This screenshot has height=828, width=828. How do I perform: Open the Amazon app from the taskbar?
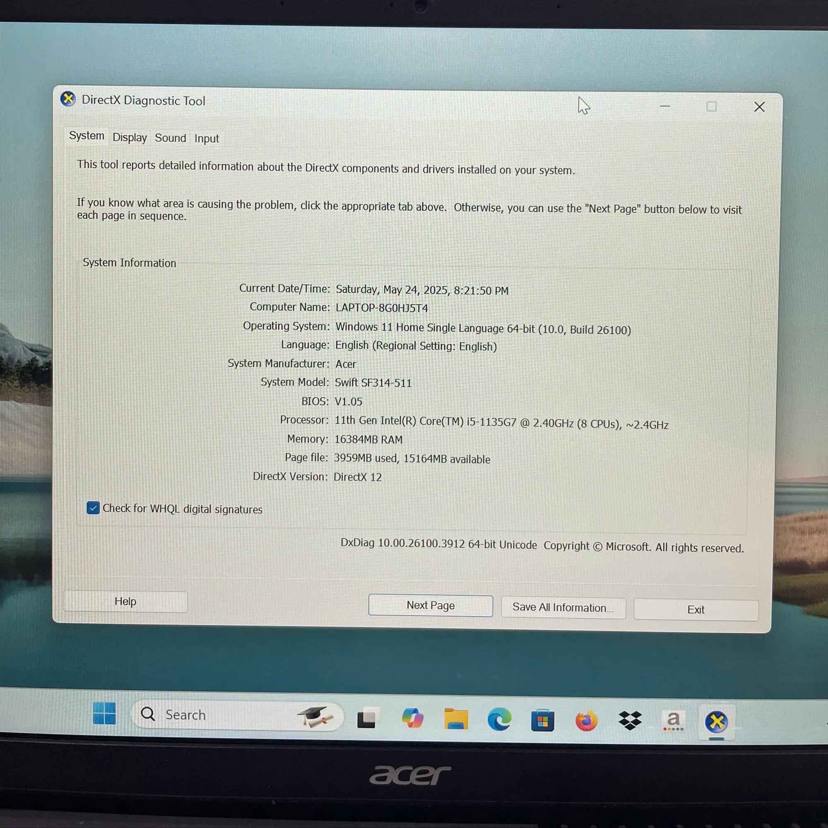point(673,721)
